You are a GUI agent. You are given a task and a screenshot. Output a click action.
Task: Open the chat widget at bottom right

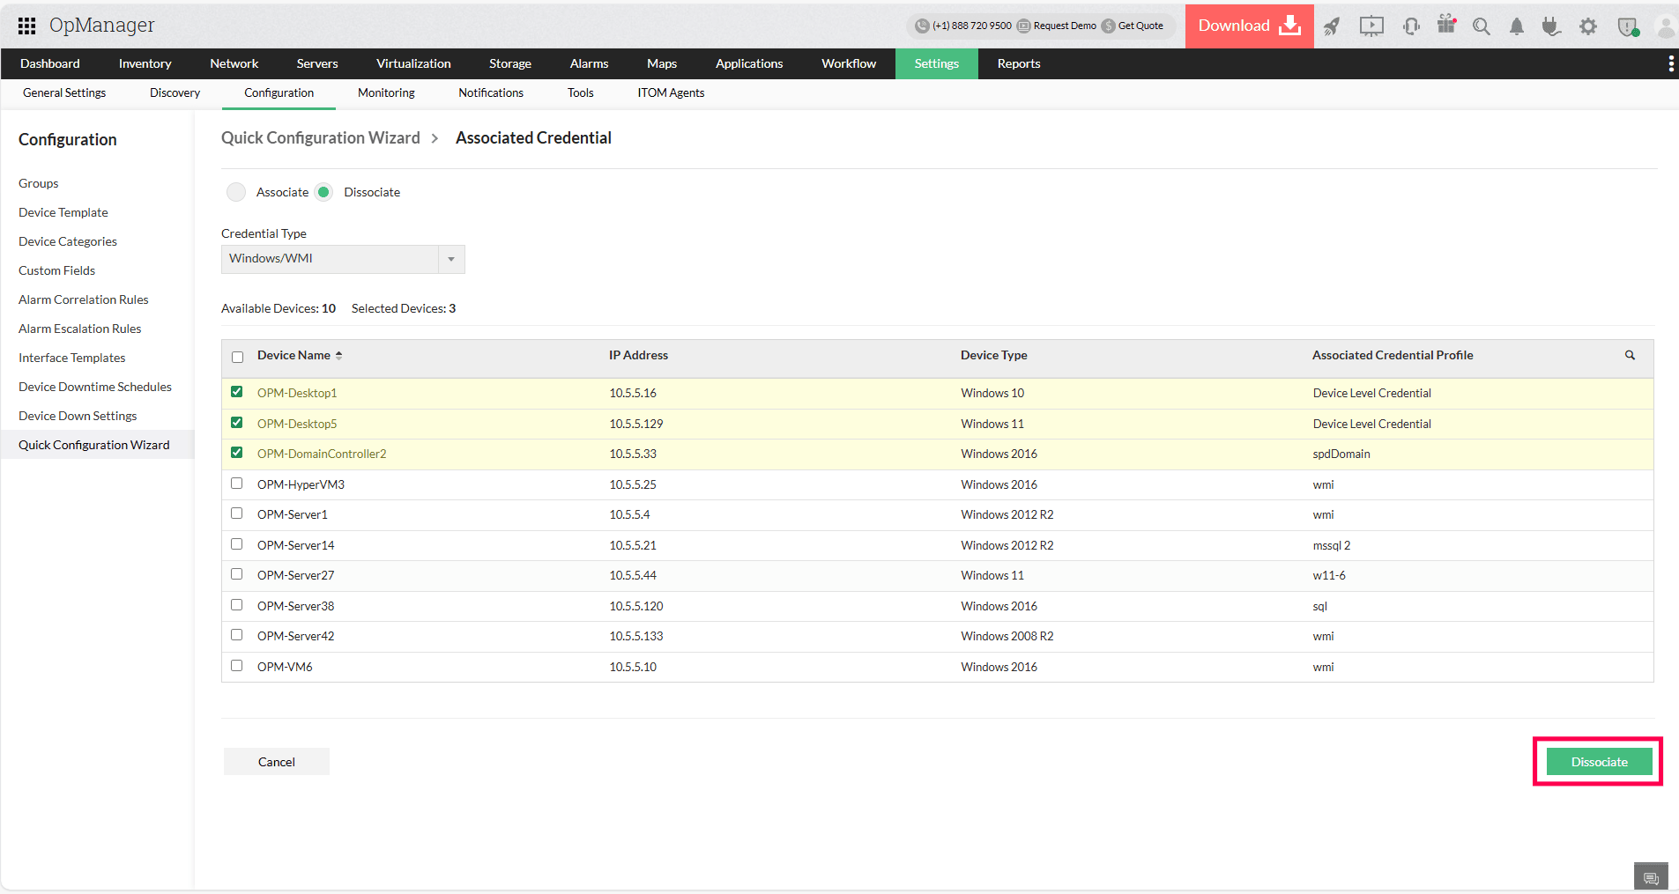pos(1651,876)
